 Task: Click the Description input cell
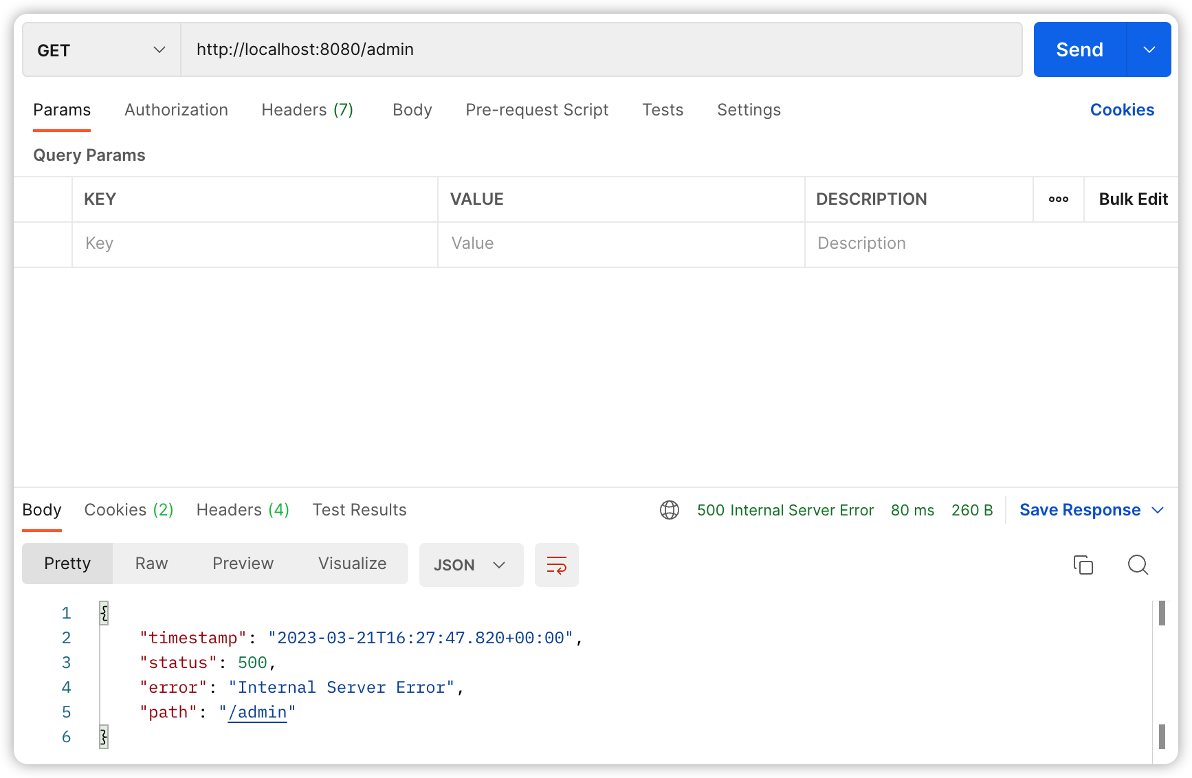pyautogui.click(x=991, y=244)
